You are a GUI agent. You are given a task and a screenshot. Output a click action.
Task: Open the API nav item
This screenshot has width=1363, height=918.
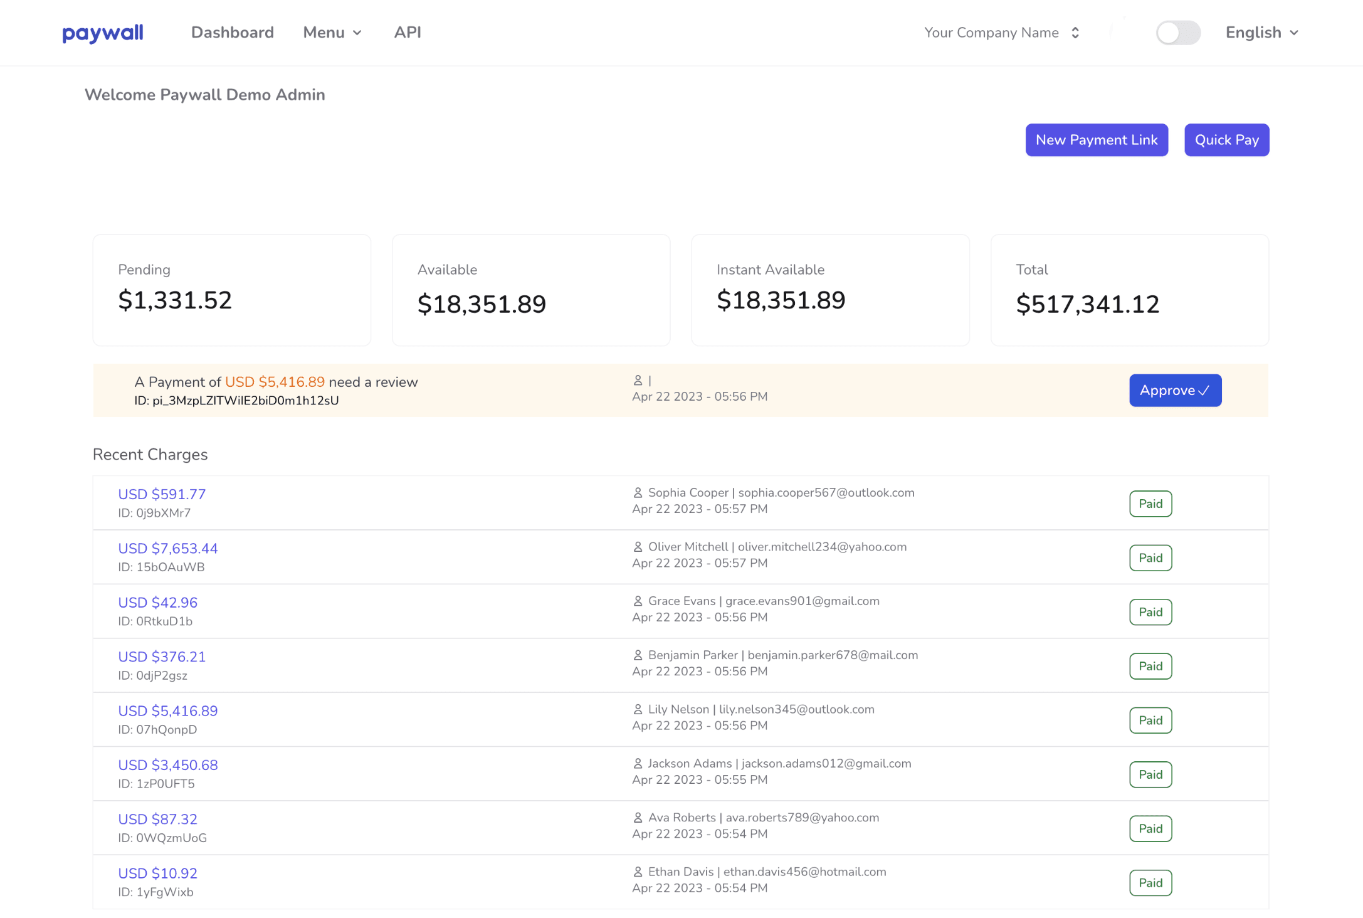(x=407, y=33)
